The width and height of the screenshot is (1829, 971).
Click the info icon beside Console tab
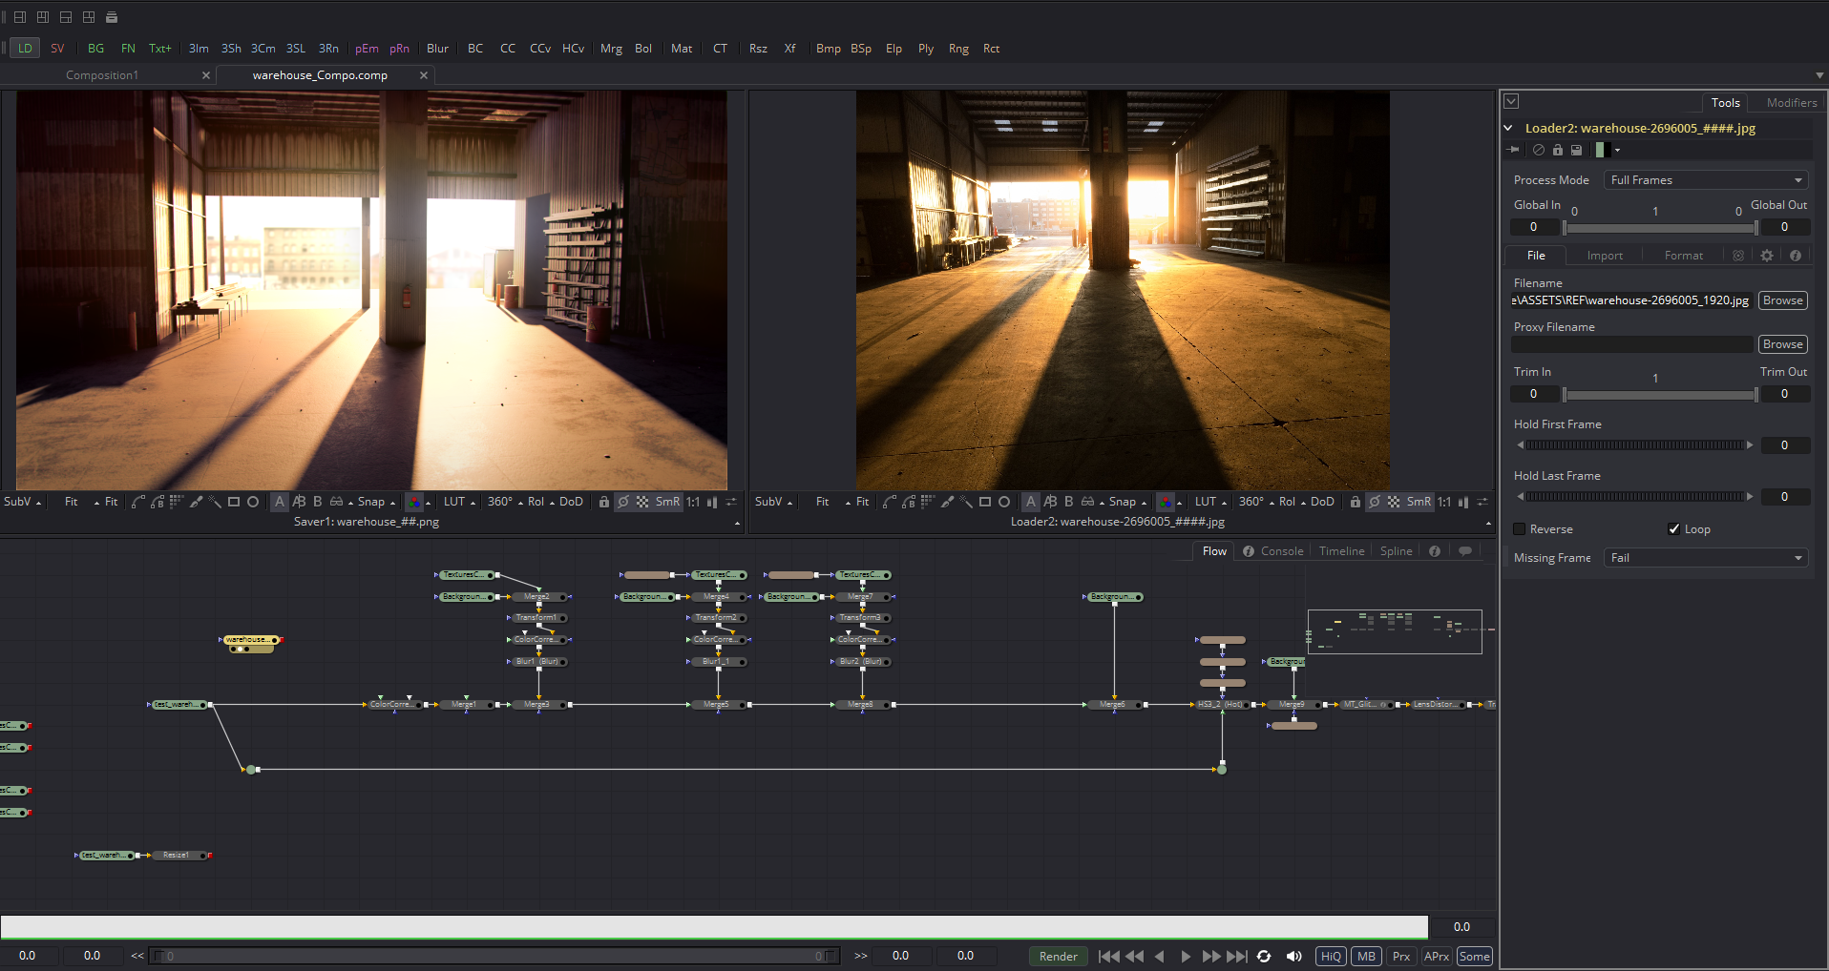click(x=1249, y=551)
